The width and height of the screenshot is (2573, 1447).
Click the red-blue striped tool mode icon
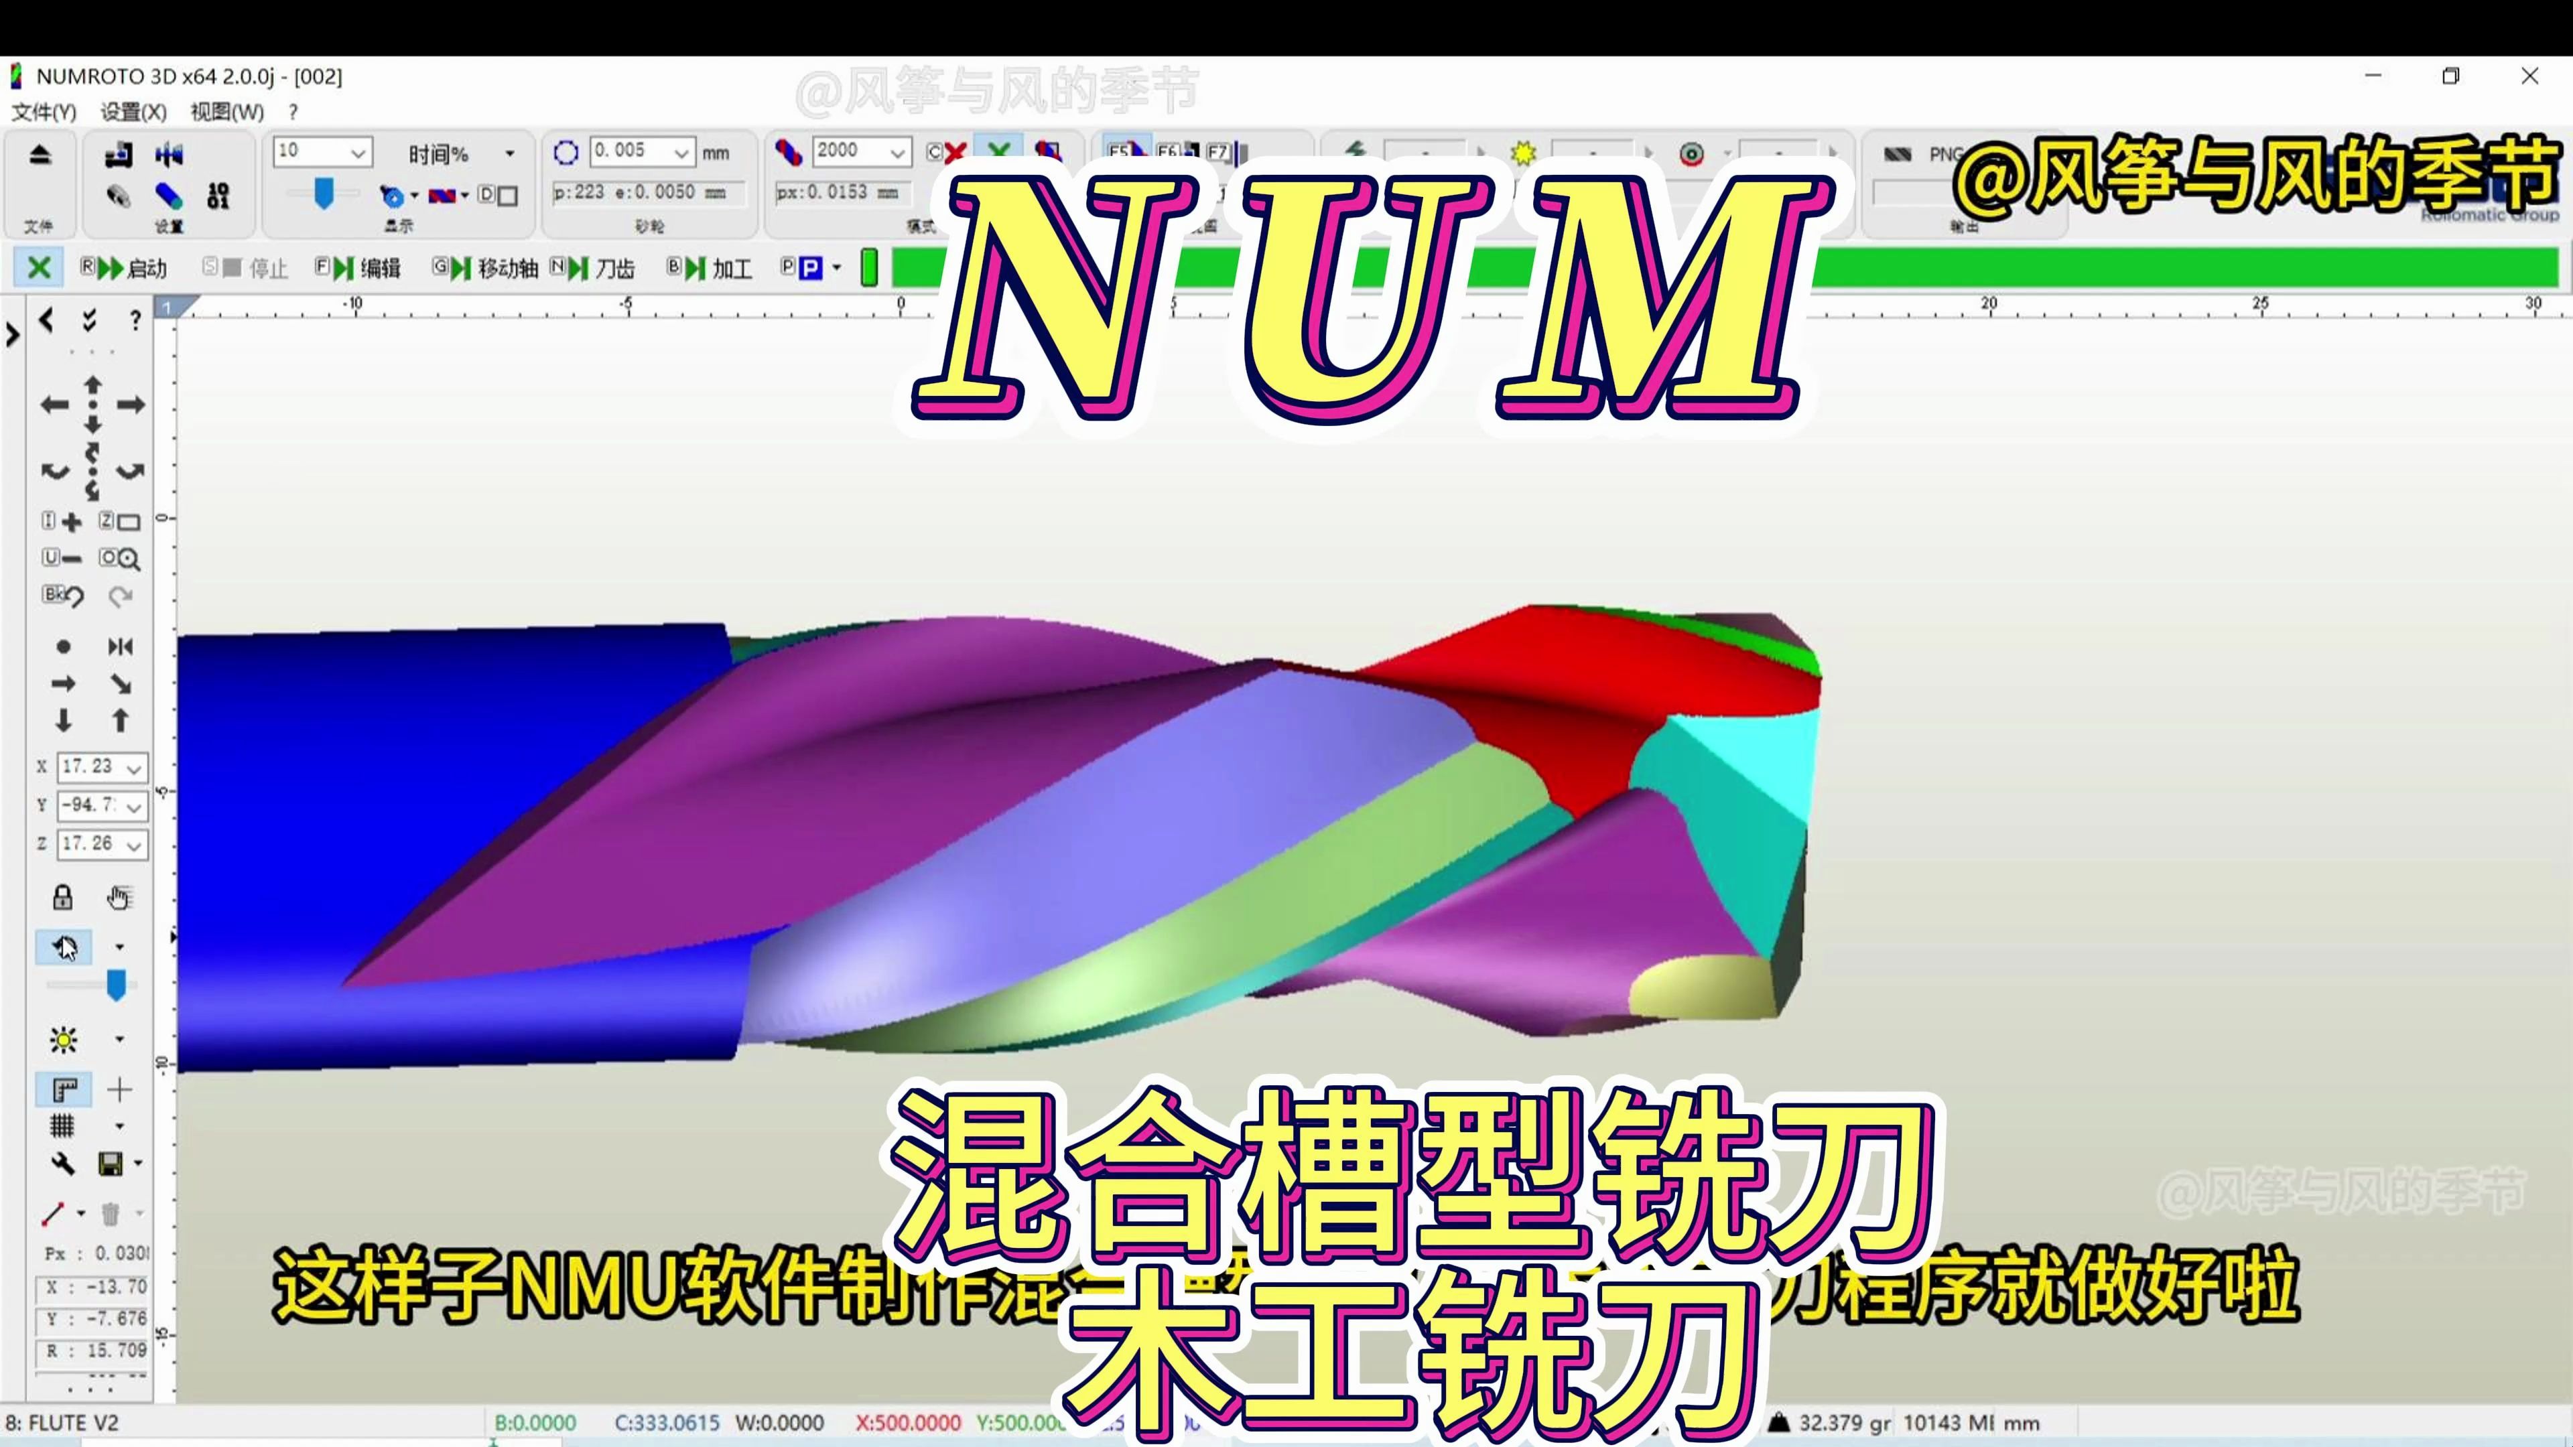click(x=789, y=153)
